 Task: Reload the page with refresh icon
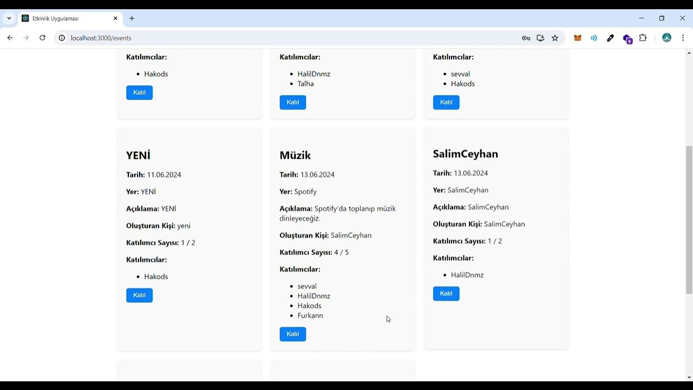click(42, 38)
